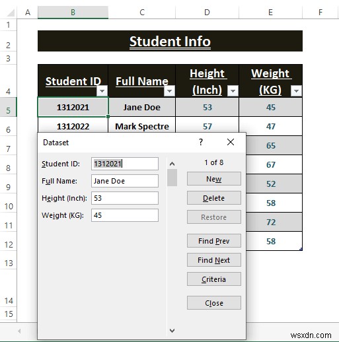Click the Full Name input field
The image size is (339, 342).
[x=125, y=181]
